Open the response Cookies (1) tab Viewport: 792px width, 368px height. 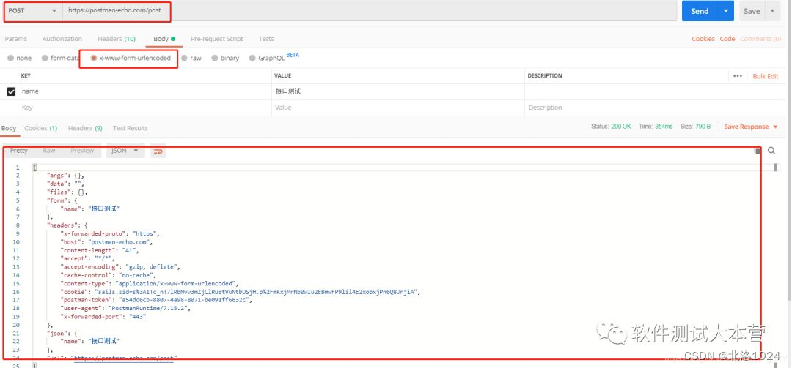click(41, 128)
